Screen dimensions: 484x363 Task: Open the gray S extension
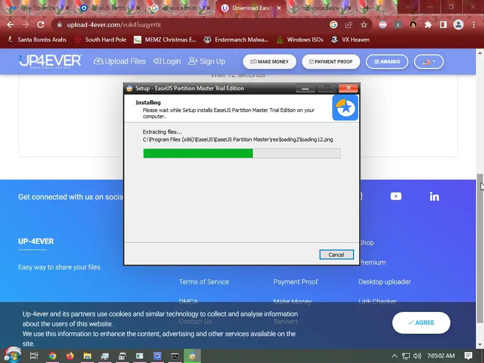click(x=398, y=25)
